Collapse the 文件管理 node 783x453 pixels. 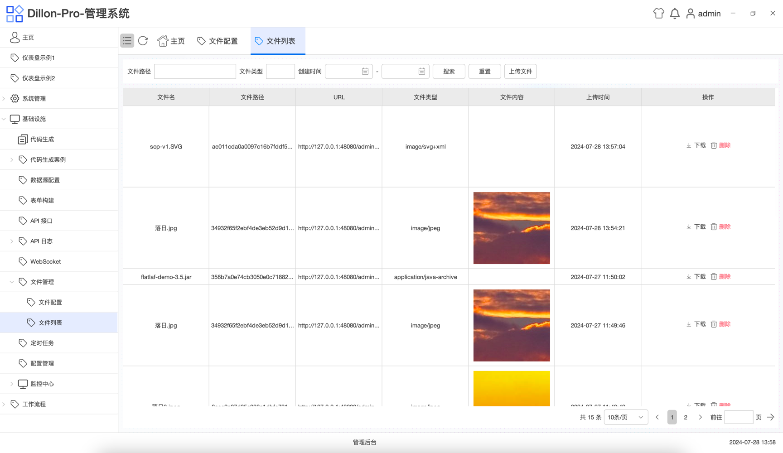pos(12,282)
